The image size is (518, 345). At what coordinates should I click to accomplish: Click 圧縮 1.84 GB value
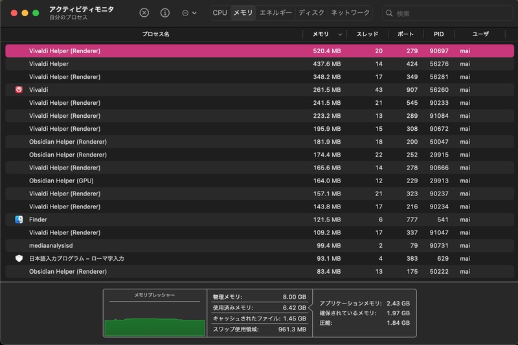[x=398, y=323]
